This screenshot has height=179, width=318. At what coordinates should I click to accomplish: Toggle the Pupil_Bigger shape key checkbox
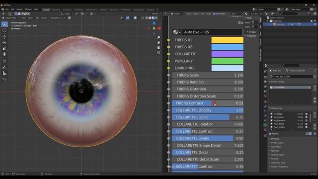pos(307,124)
